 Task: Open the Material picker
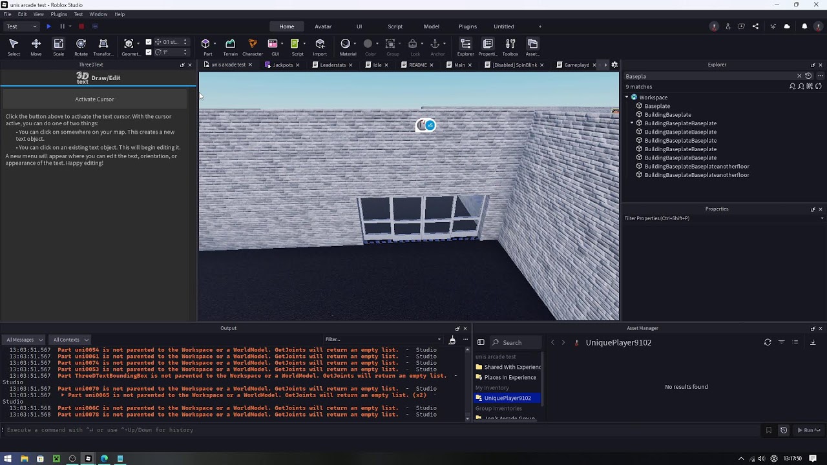(x=346, y=44)
